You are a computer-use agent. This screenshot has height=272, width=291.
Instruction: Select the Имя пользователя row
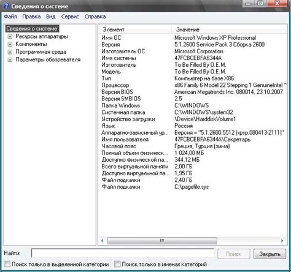(193, 140)
